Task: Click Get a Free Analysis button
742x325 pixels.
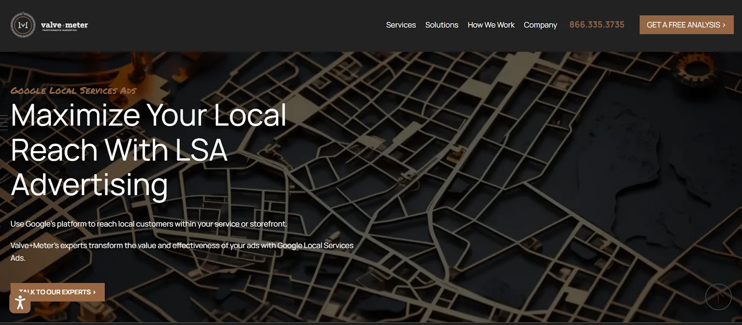Action: (x=686, y=25)
